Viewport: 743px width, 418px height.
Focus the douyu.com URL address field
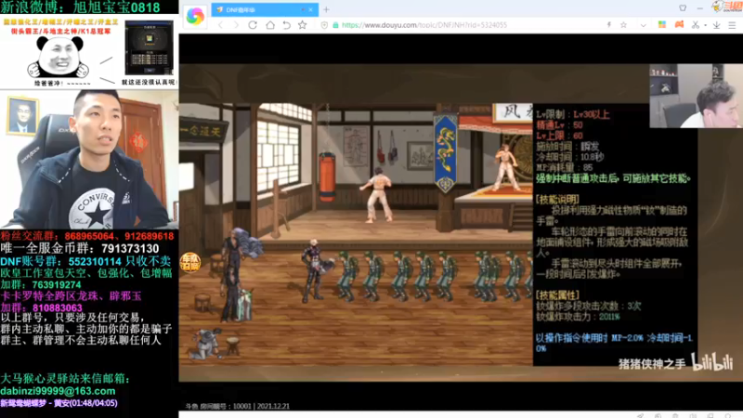tap(424, 25)
